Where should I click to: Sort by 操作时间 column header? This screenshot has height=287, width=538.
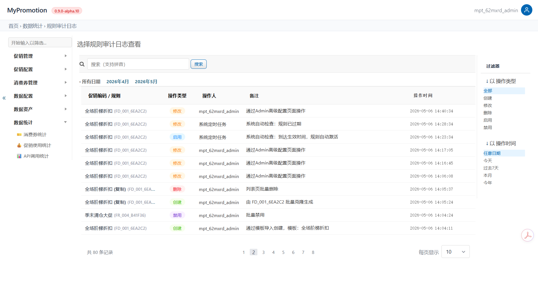point(423,96)
